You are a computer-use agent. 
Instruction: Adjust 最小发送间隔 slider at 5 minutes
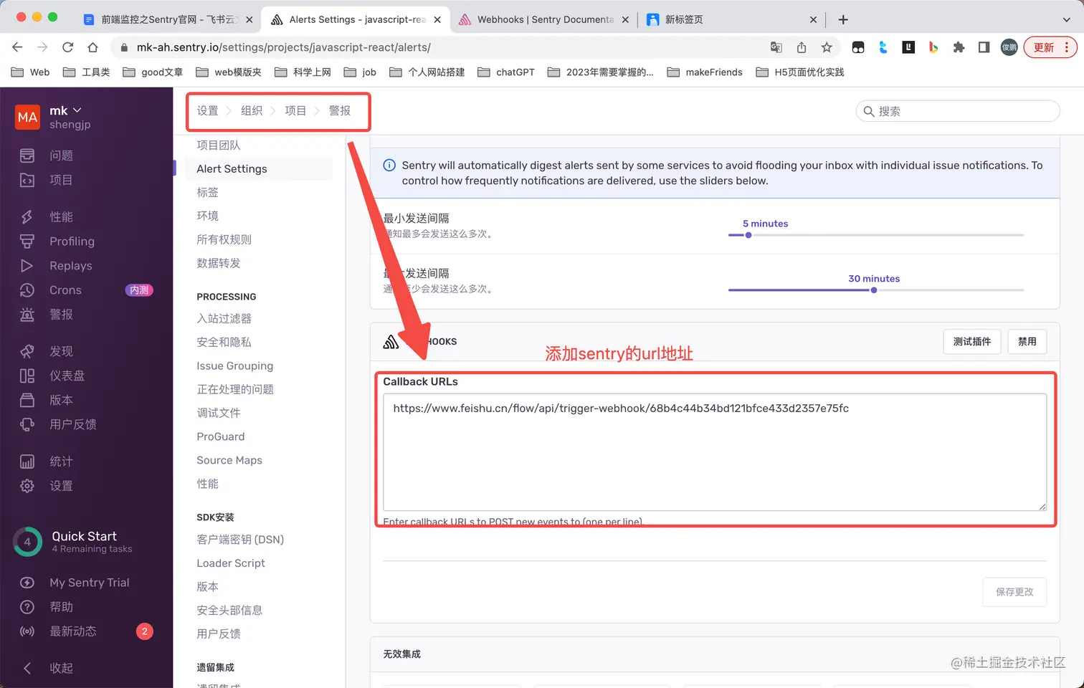tap(748, 235)
